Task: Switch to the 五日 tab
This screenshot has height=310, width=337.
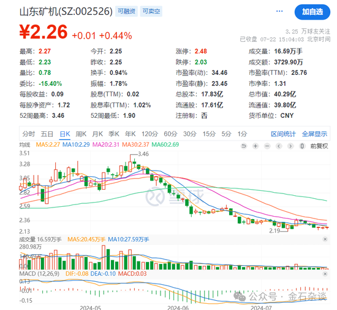Action: coord(47,134)
